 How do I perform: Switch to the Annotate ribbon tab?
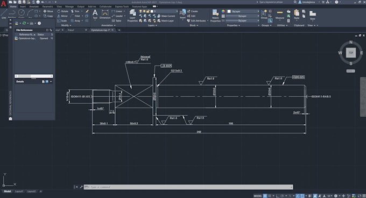click(34, 6)
